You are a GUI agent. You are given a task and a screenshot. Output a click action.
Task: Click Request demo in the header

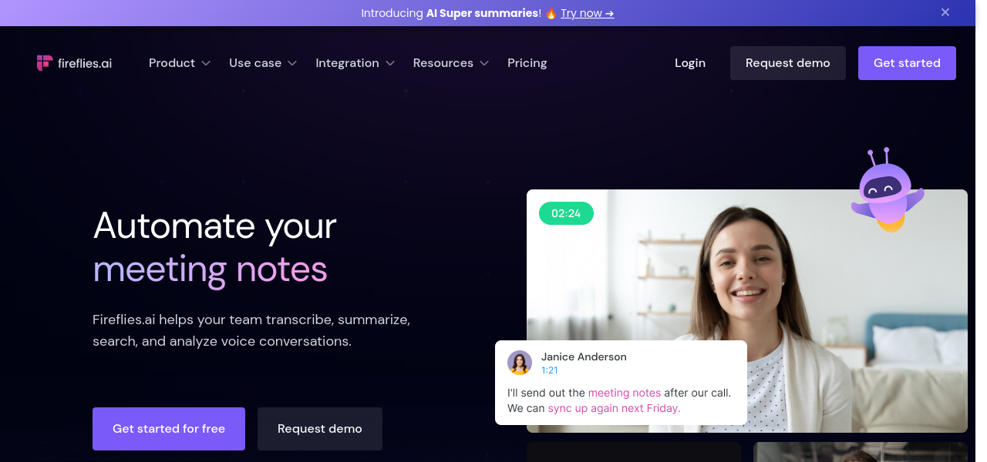[x=788, y=63]
